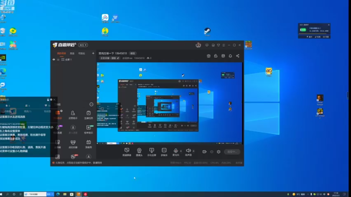The image size is (351, 197).
Task: Edit the 王者荣耀 category tag
Action: pos(109,58)
